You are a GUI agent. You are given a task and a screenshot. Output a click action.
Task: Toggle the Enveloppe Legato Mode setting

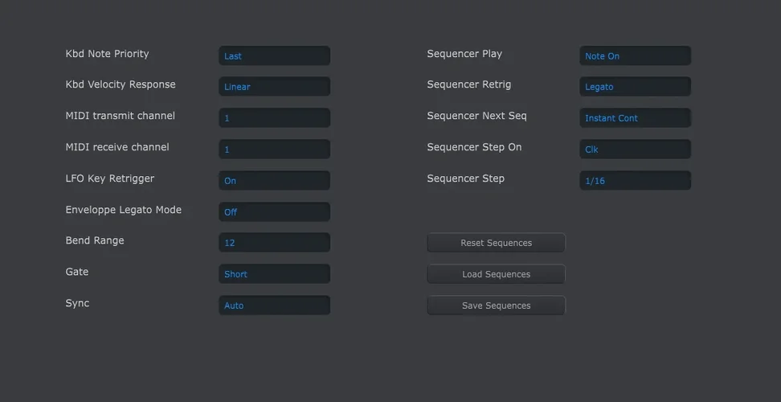point(274,212)
